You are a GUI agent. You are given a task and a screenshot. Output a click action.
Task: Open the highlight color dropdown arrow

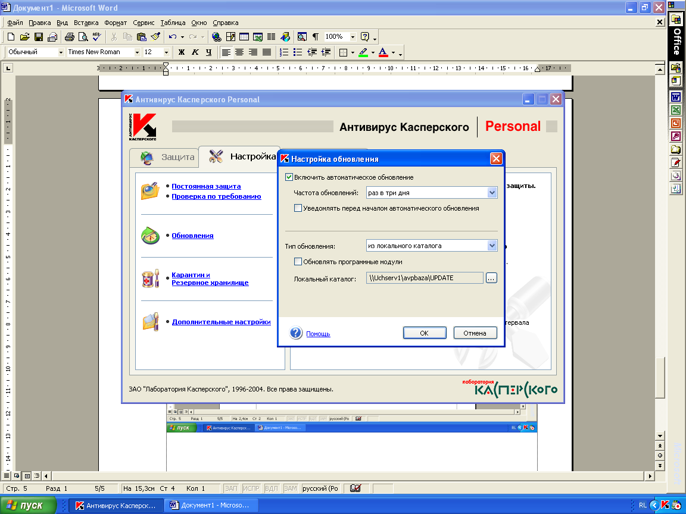pos(373,52)
